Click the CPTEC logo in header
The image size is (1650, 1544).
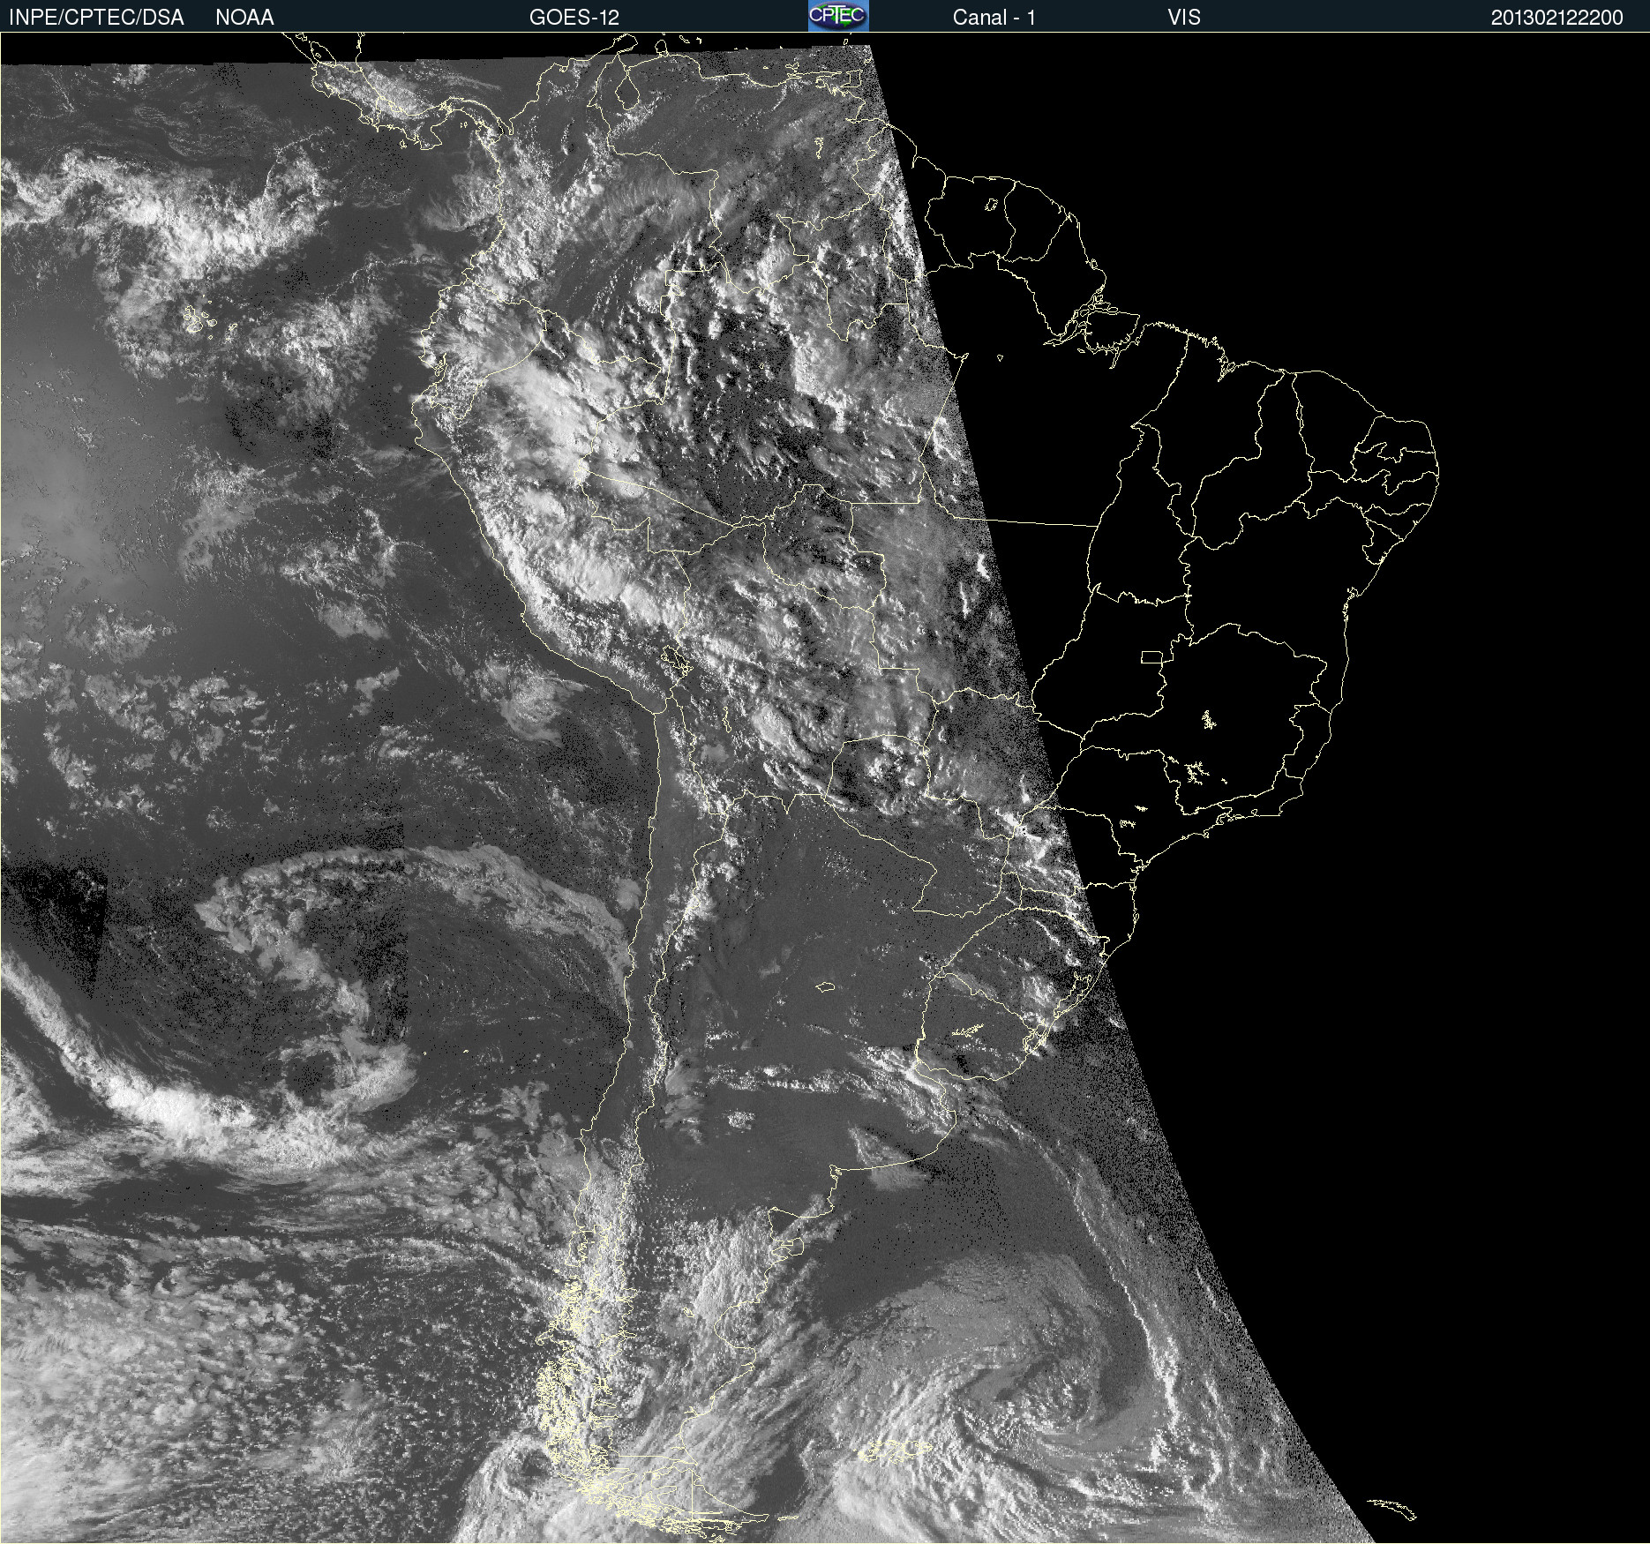pos(838,16)
